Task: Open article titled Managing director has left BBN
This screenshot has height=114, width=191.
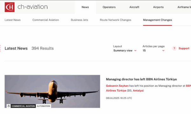Action: 141,79
